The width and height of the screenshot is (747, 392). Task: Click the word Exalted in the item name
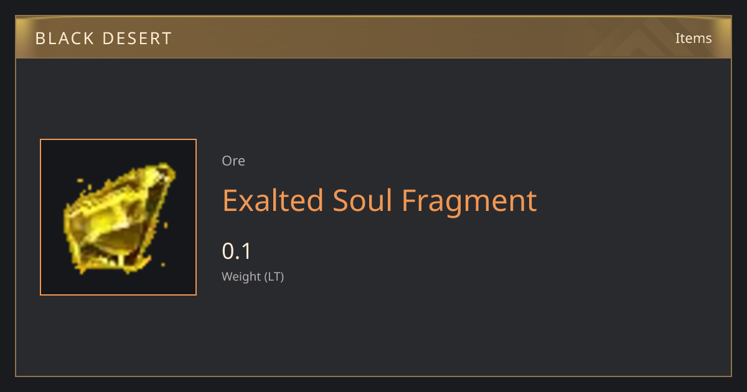(273, 200)
